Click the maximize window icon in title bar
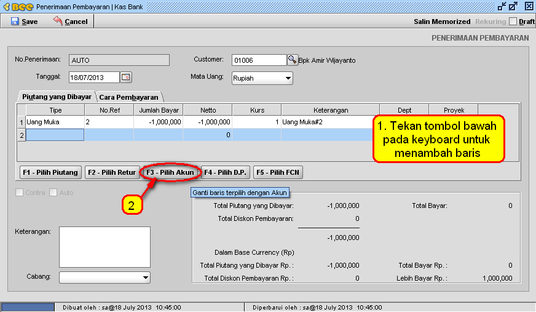536x312 pixels. click(513, 6)
